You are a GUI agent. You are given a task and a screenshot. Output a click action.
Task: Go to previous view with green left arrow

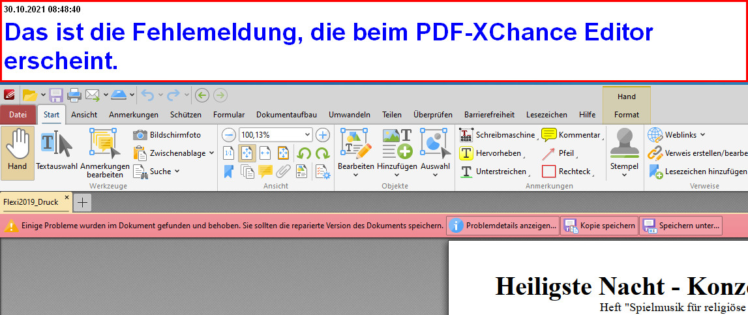tap(202, 95)
